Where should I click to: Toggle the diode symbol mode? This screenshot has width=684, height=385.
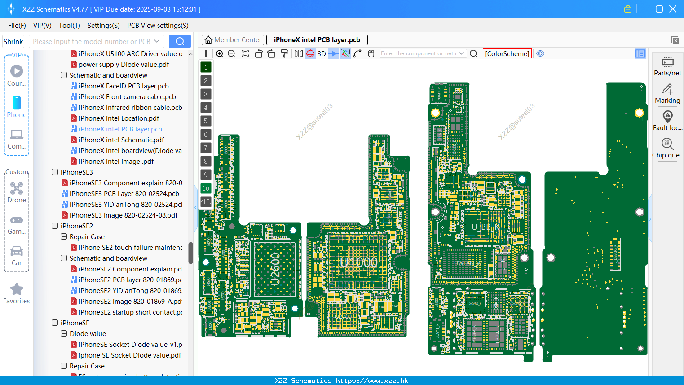click(x=334, y=53)
